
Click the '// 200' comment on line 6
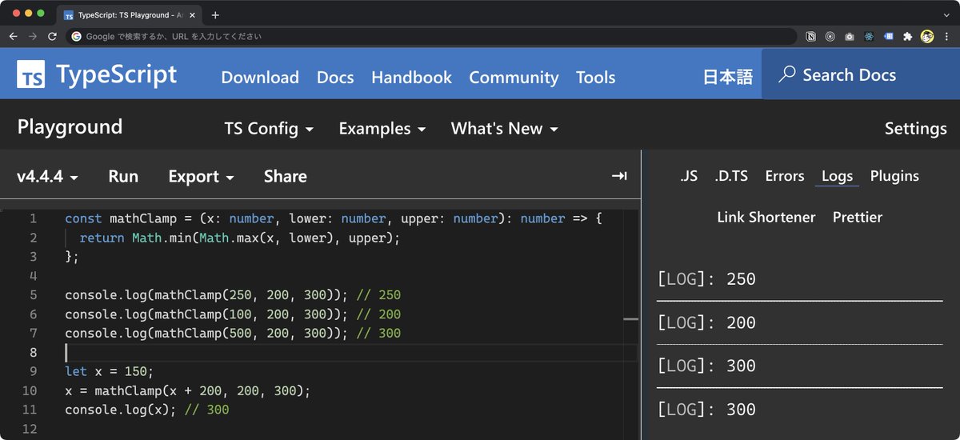(378, 314)
